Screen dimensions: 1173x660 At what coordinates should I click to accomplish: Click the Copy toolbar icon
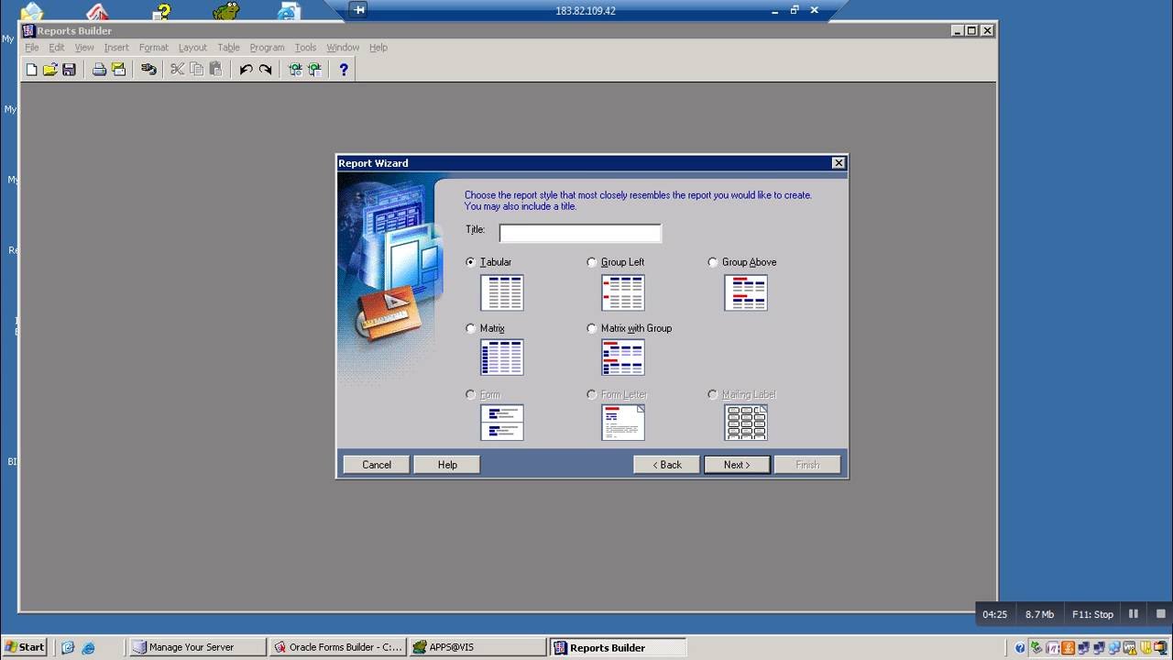196,70
